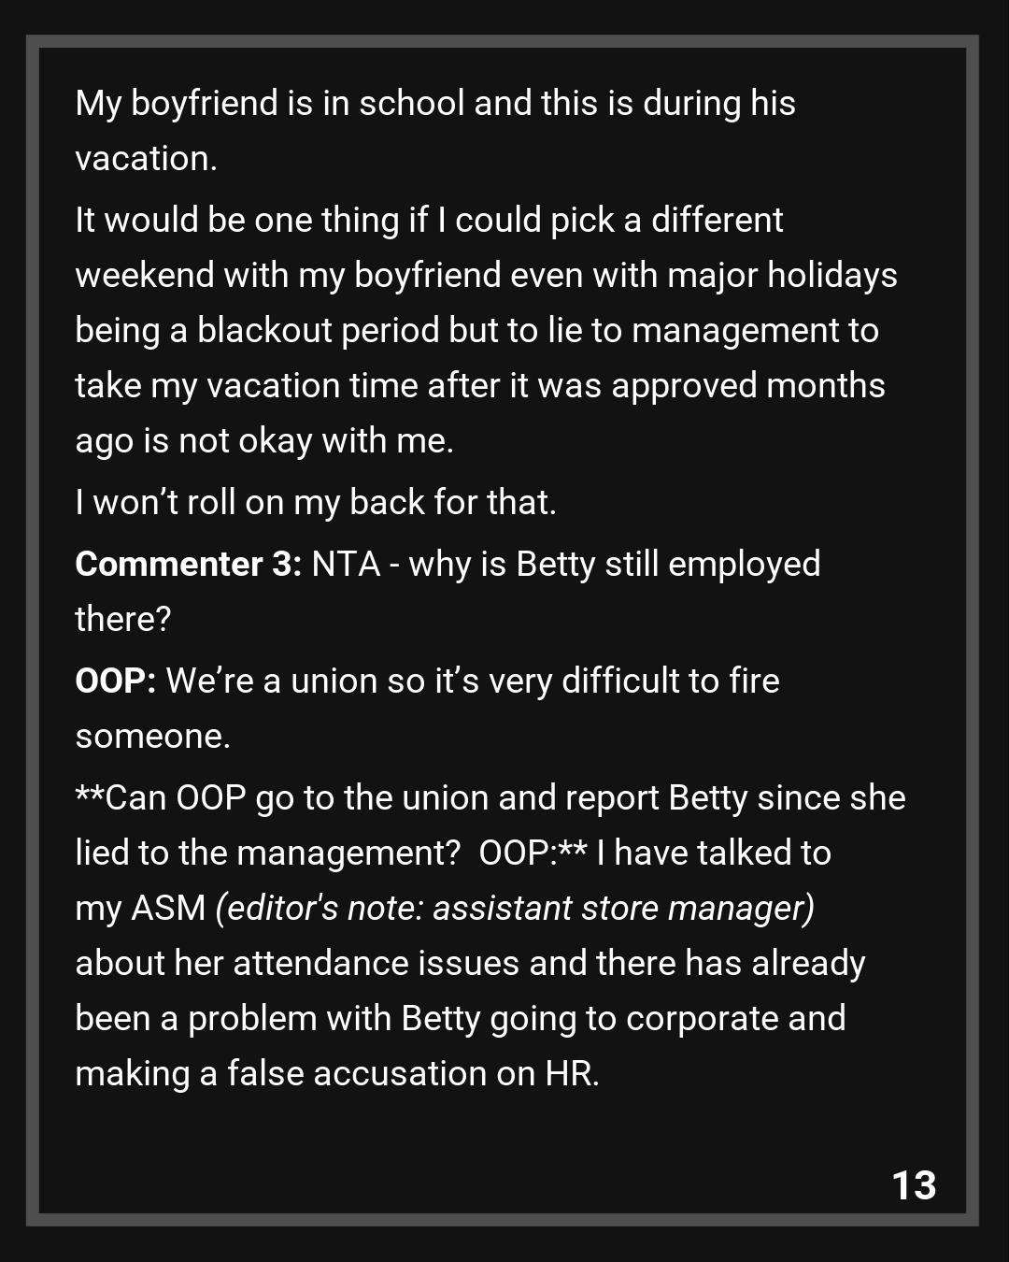Click the word "someone."
The width and height of the screenshot is (1009, 1262).
click(x=152, y=736)
